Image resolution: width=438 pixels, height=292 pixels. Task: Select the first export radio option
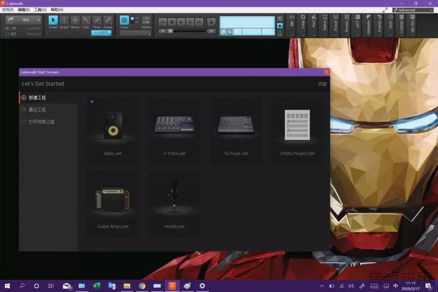tap(7, 28)
